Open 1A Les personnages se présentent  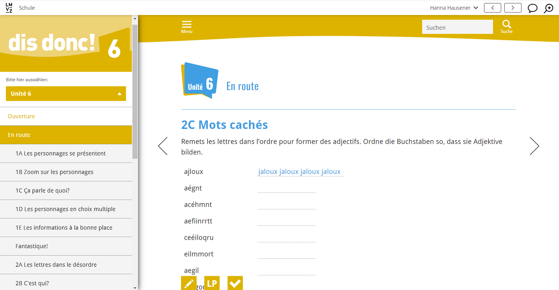point(66,153)
